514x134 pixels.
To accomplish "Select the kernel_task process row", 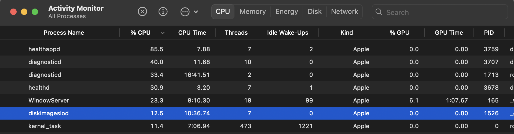I will click(x=45, y=126).
